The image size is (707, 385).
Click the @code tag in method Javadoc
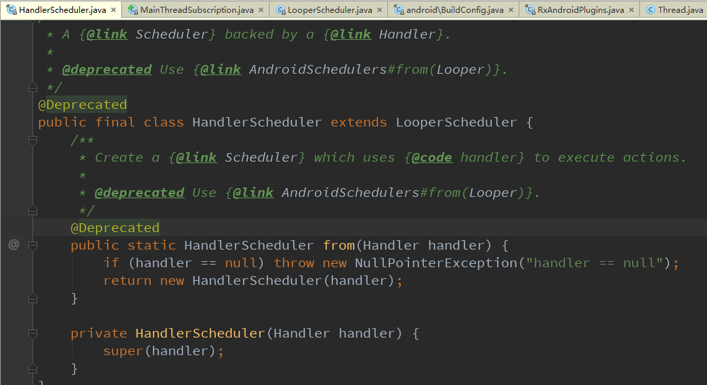click(x=431, y=157)
